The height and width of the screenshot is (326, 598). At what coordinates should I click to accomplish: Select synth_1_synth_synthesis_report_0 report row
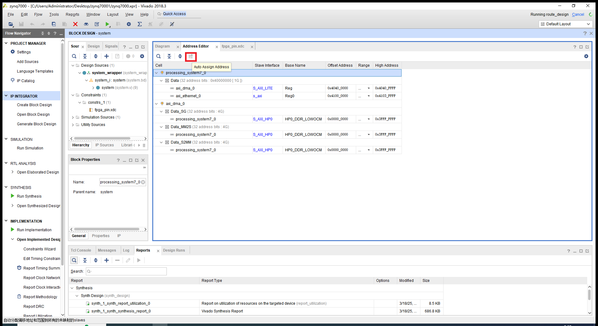(x=256, y=311)
